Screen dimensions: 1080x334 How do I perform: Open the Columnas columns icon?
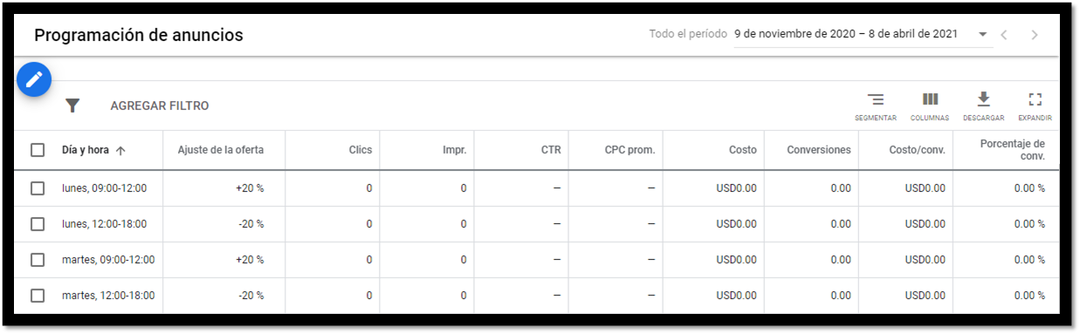coord(930,106)
